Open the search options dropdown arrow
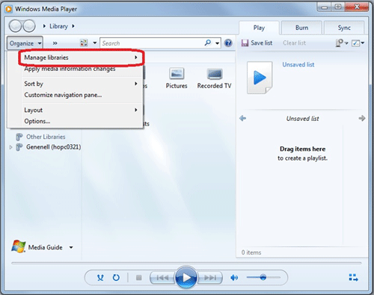 [218, 43]
